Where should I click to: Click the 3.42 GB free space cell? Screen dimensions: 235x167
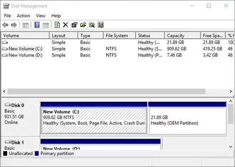210,55
